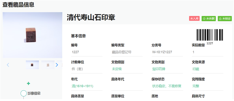Click the 质地 field label
The width and height of the screenshot is (234, 101).
155,96
